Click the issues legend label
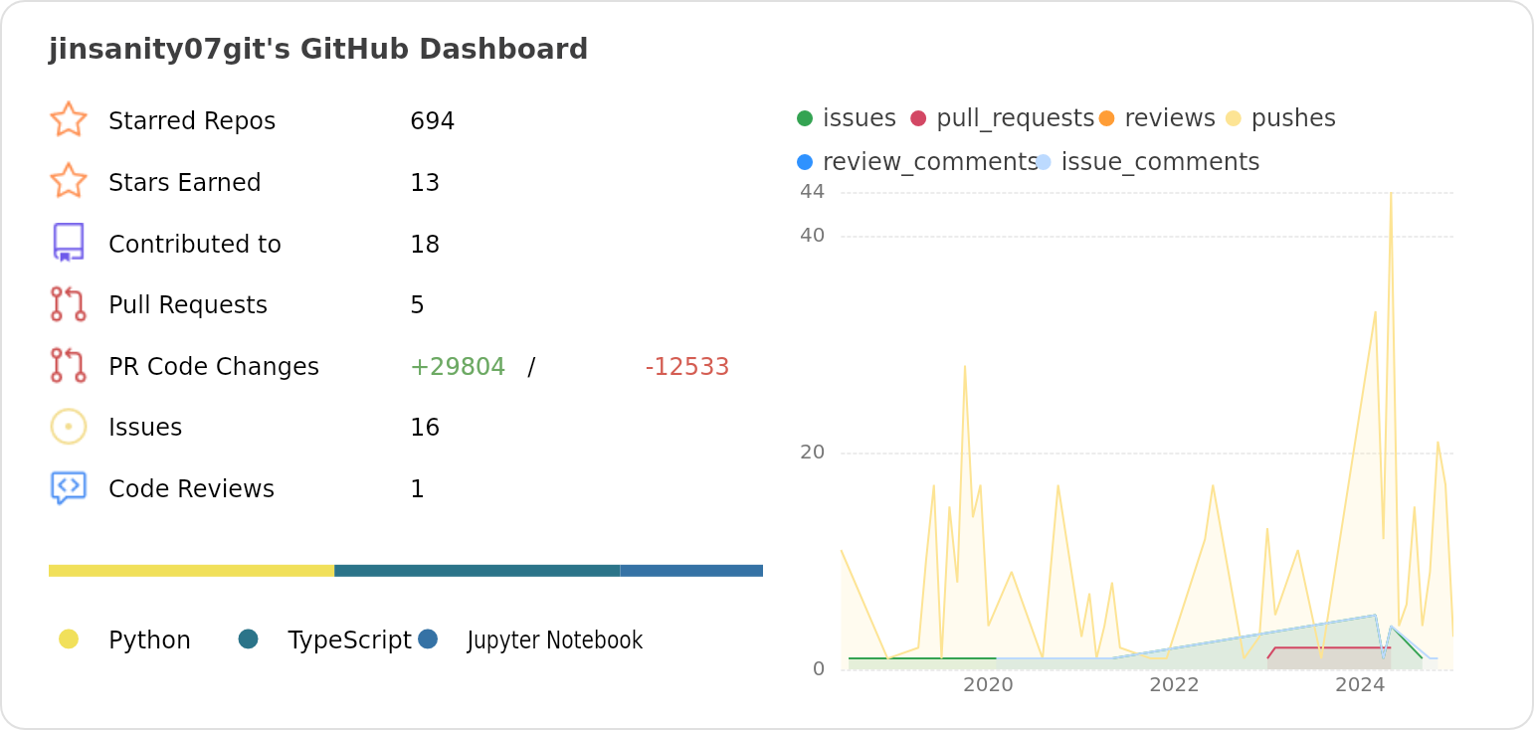Image resolution: width=1534 pixels, height=730 pixels. (860, 118)
